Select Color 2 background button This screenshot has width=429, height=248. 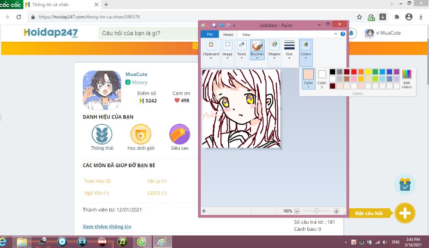click(x=322, y=79)
